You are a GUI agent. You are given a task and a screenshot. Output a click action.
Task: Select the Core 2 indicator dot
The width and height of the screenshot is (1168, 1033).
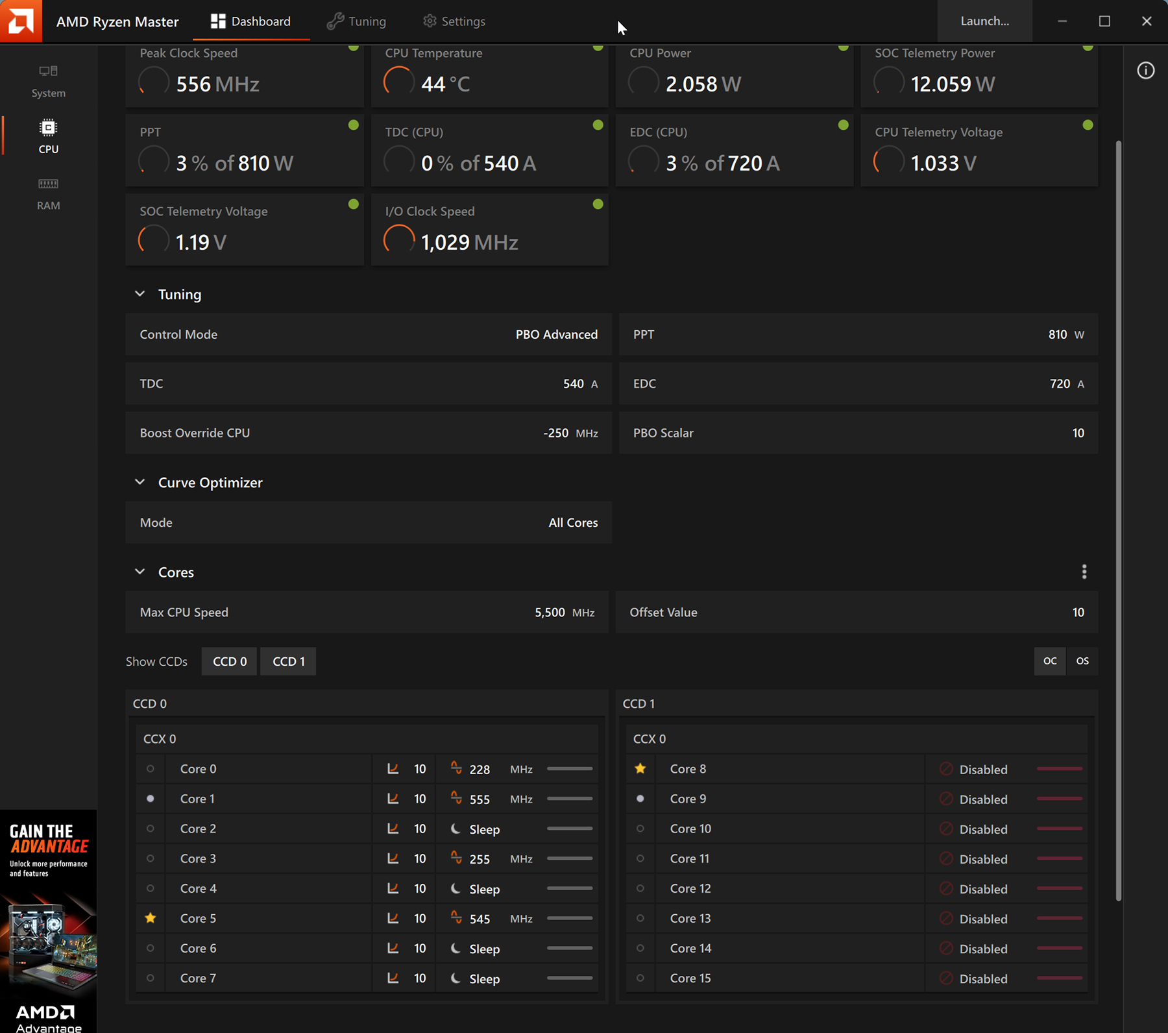[151, 829]
